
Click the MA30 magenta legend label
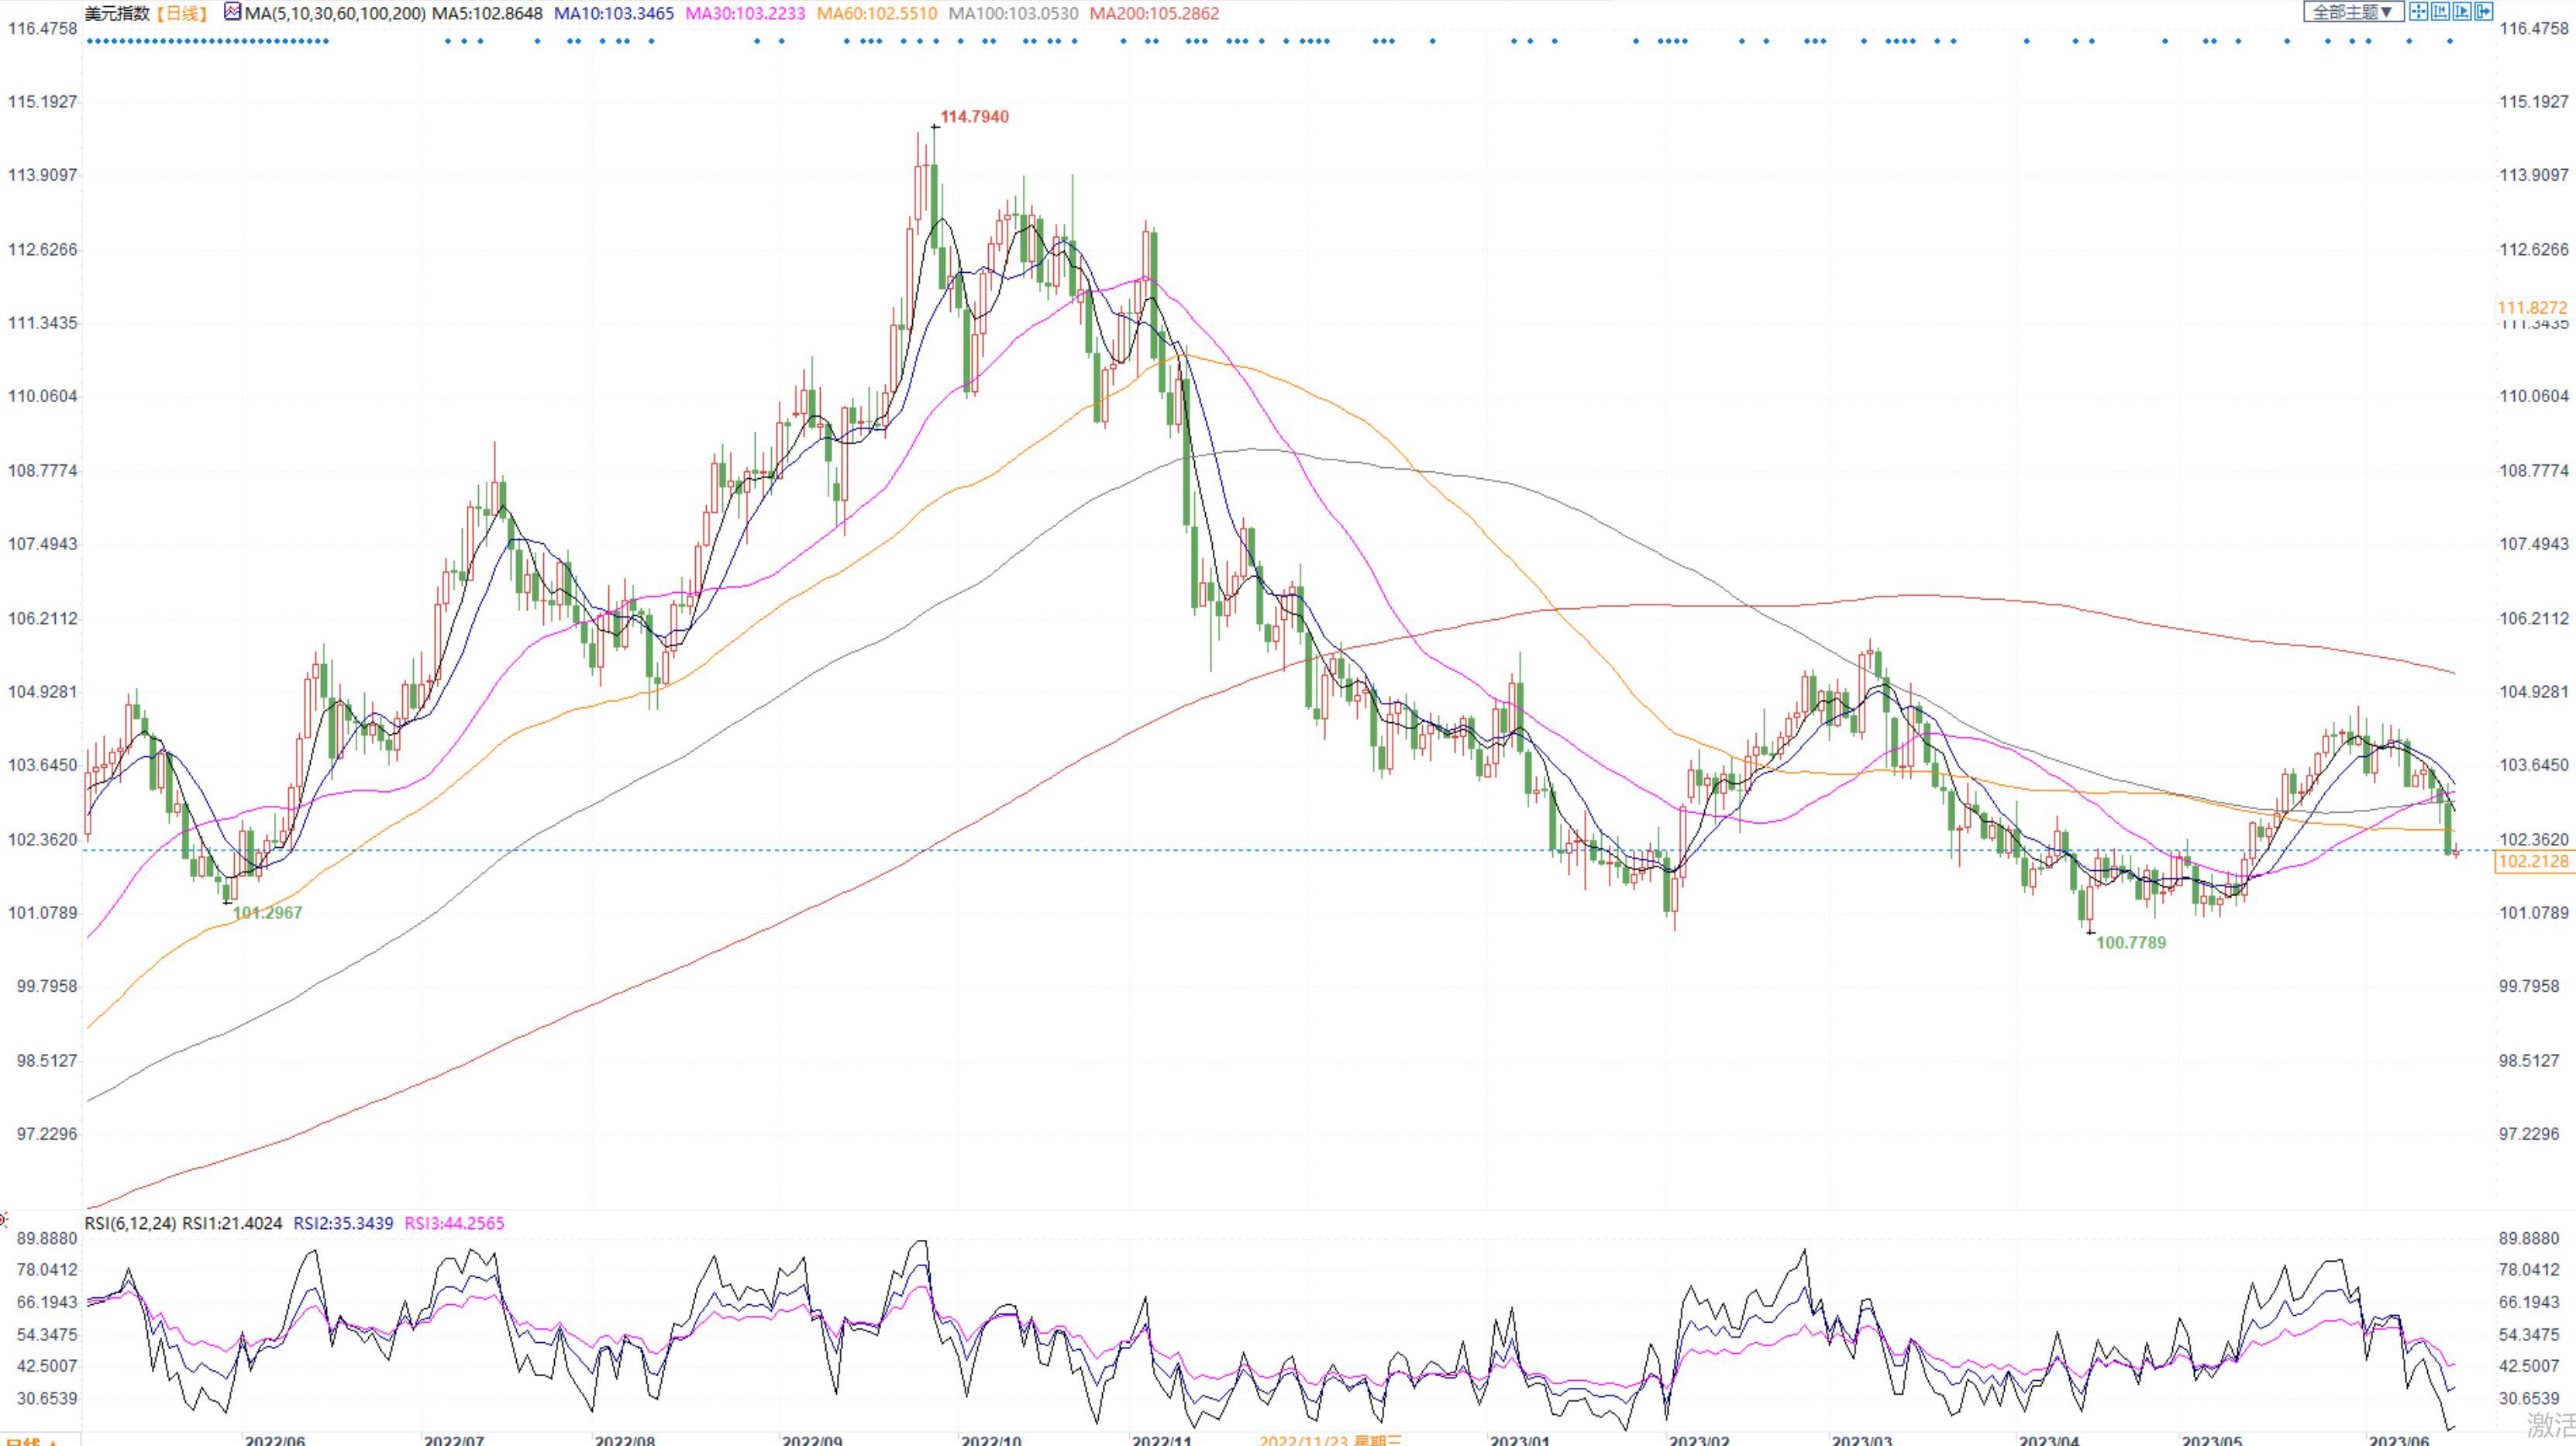745,14
